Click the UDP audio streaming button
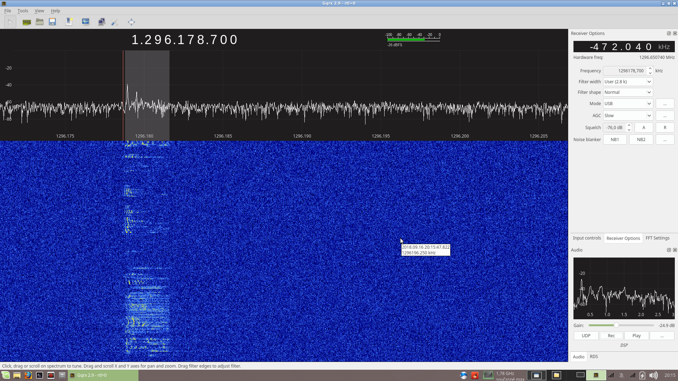Image resolution: width=678 pixels, height=381 pixels. pos(586,335)
